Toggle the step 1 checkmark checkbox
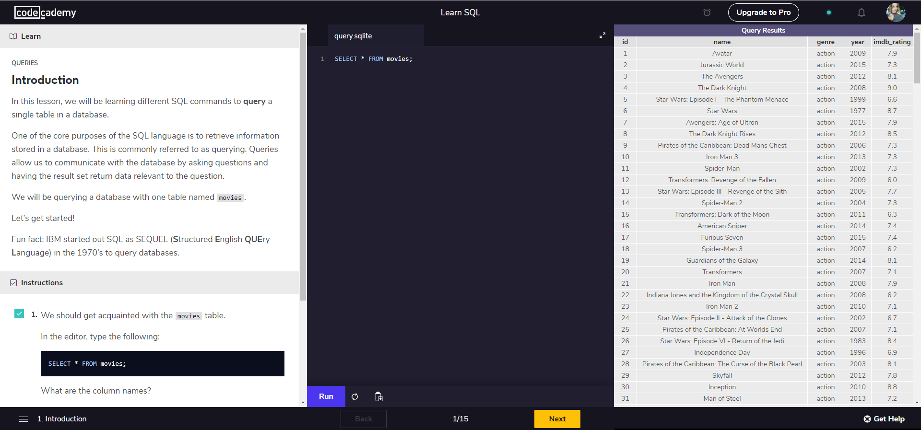The width and height of the screenshot is (921, 430). tap(19, 314)
